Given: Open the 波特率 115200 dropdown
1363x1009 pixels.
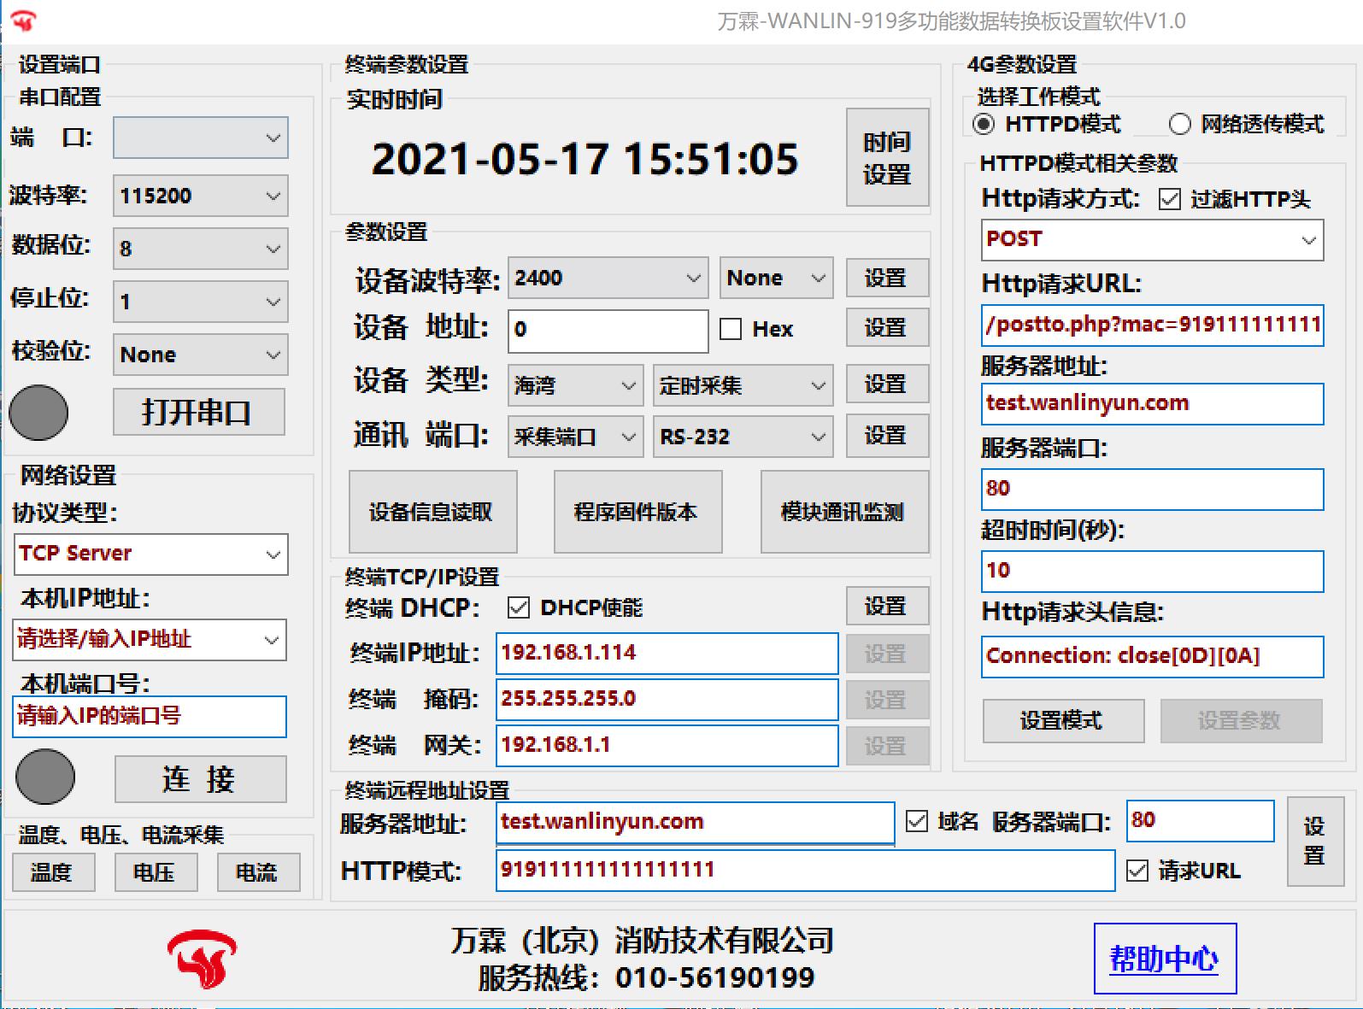Looking at the screenshot, I should click(x=201, y=196).
